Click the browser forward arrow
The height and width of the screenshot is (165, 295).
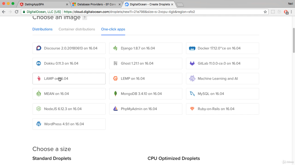pos(10,12)
